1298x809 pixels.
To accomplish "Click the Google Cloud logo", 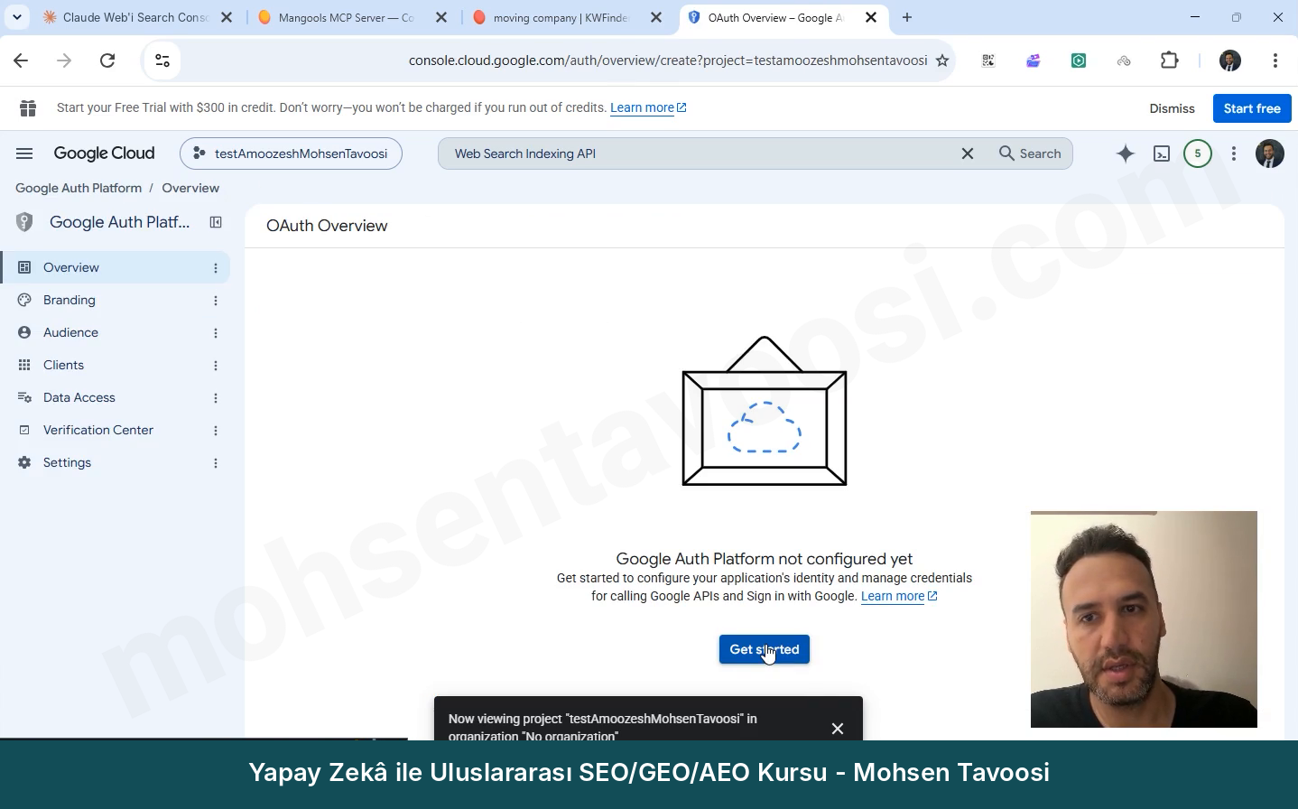I will click(104, 153).
